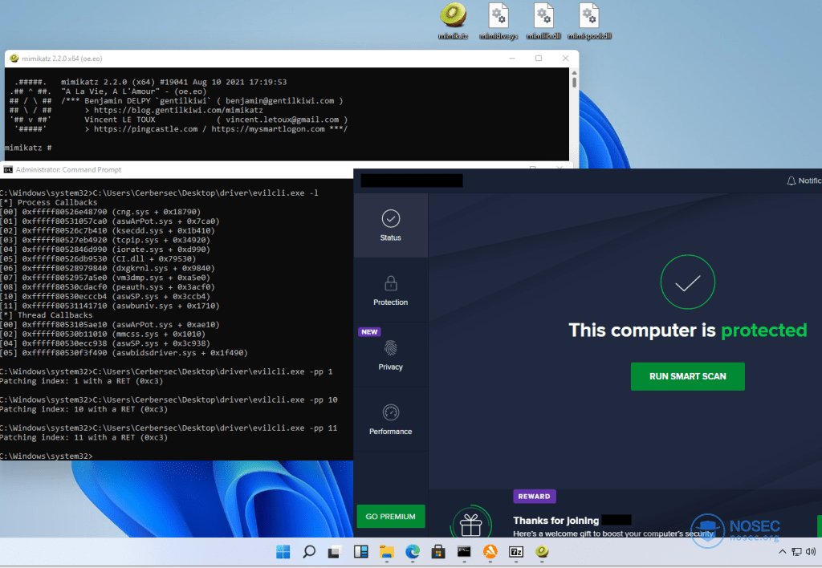Click the aswbuniv.sys callback entry
Image resolution: width=822 pixels, height=568 pixels.
pos(110,306)
